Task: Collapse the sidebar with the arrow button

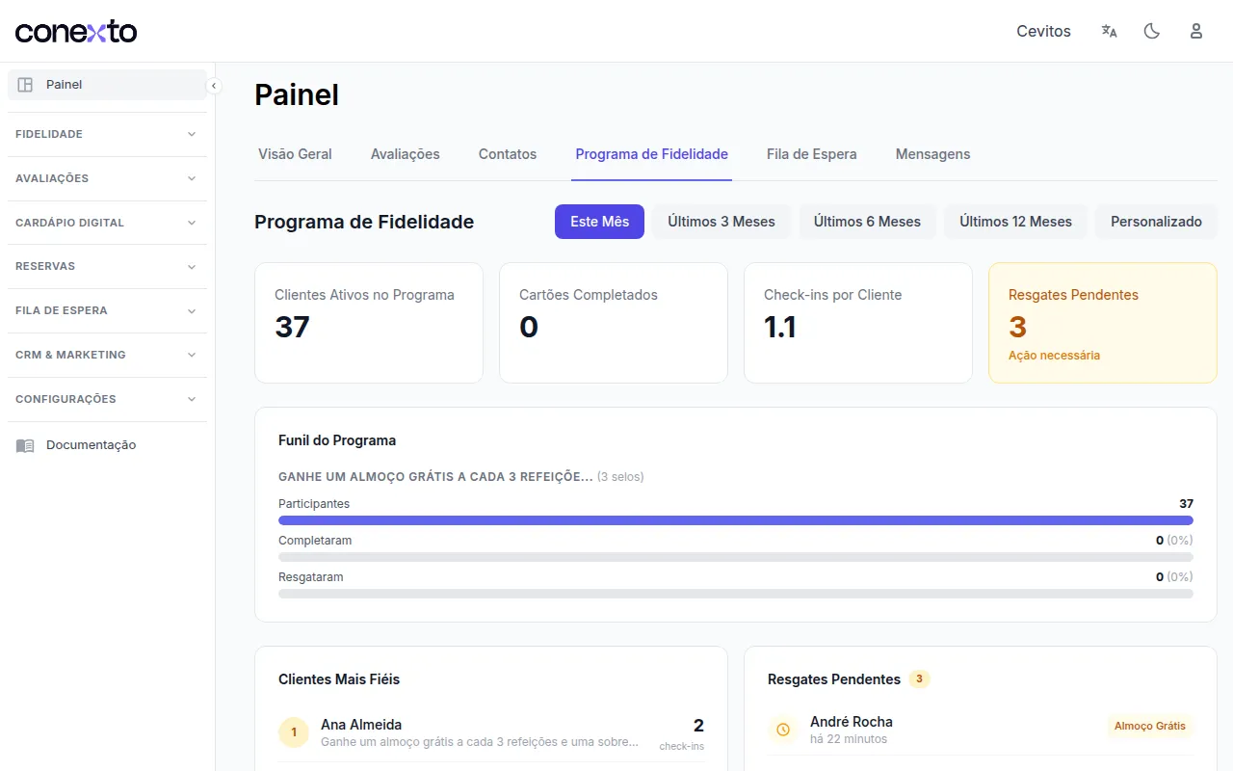Action: tap(214, 86)
